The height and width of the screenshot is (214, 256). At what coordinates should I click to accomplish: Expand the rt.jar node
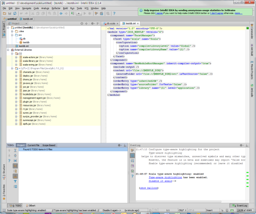tap(16, 109)
